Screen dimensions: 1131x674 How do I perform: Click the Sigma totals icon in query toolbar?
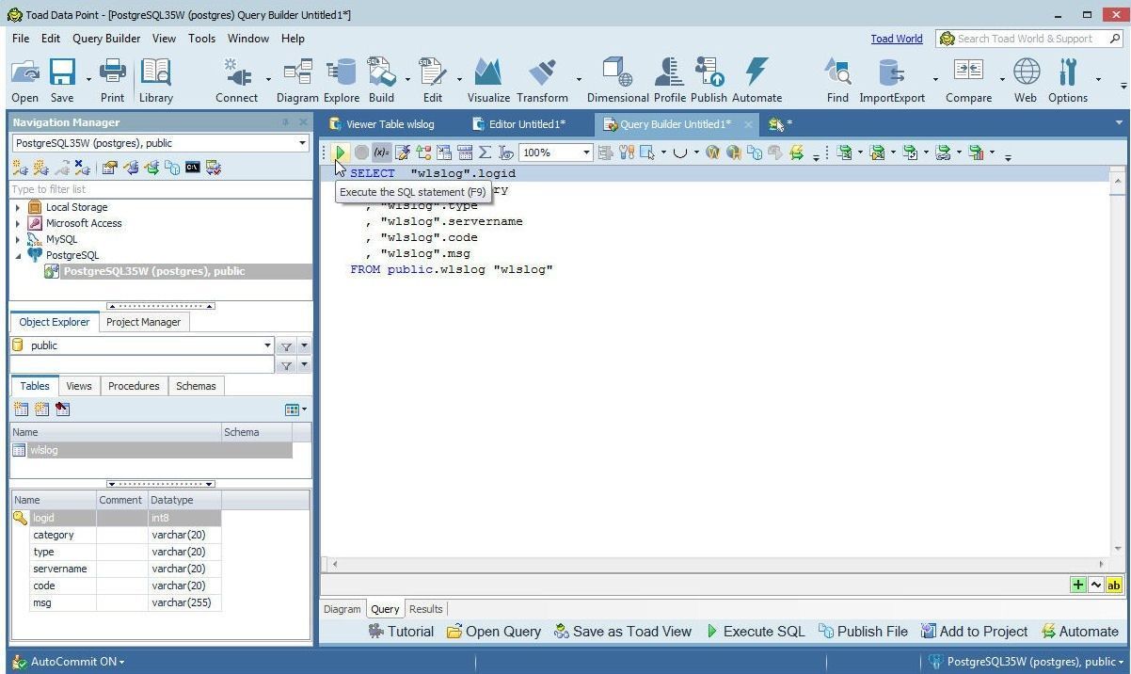point(485,152)
